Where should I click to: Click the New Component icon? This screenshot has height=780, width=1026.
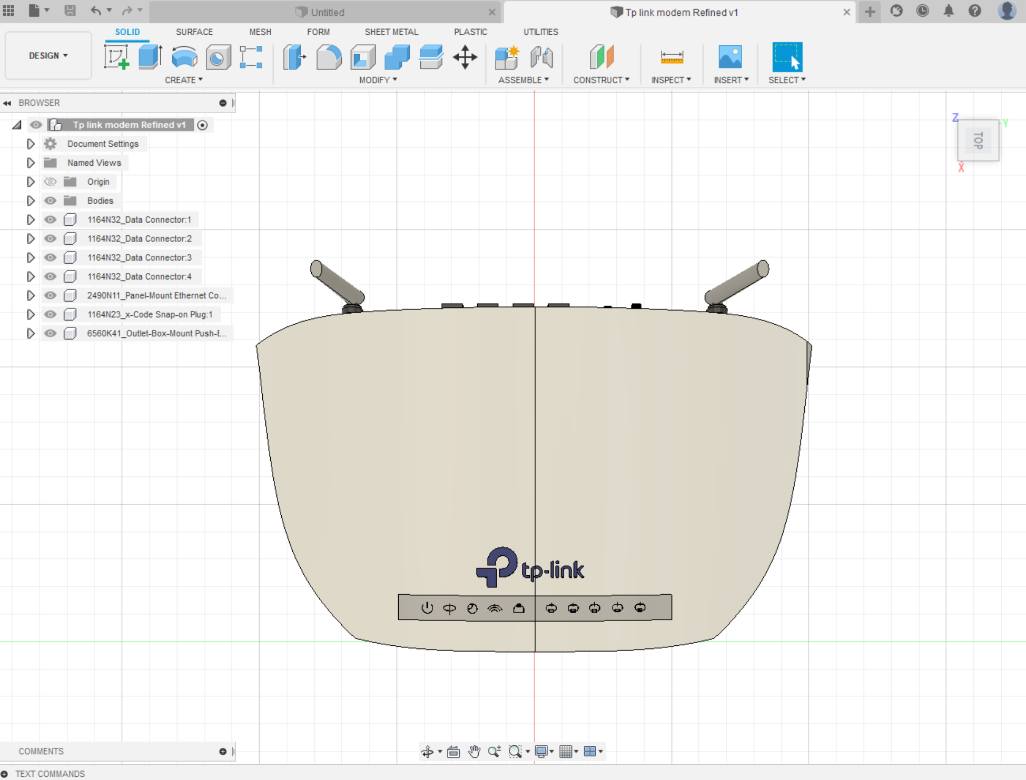click(x=507, y=57)
